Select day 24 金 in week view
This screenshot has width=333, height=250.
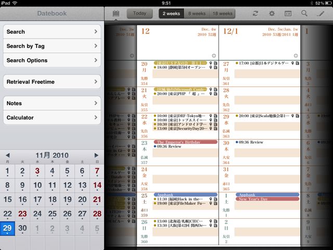[144, 179]
